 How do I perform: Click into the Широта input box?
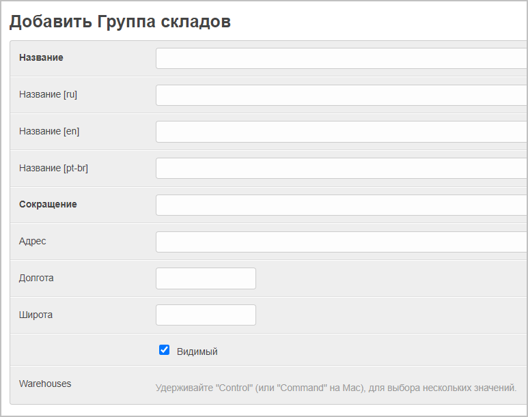pyautogui.click(x=206, y=315)
